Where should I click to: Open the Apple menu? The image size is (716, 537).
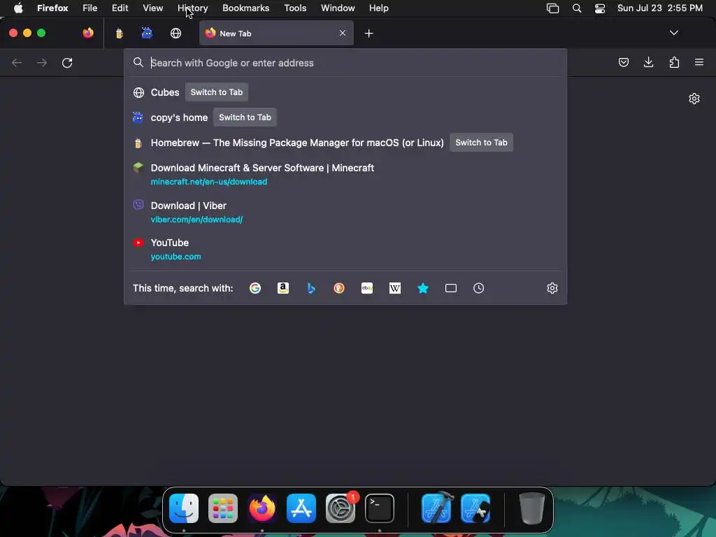(x=18, y=8)
